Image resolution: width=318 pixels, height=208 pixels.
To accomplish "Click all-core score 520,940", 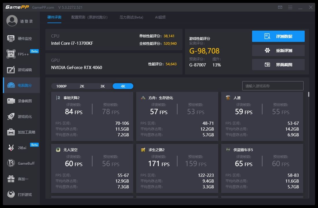I will (x=170, y=43).
